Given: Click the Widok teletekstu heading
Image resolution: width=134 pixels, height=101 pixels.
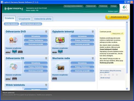Looking at the screenshot, I should [x=15, y=85].
